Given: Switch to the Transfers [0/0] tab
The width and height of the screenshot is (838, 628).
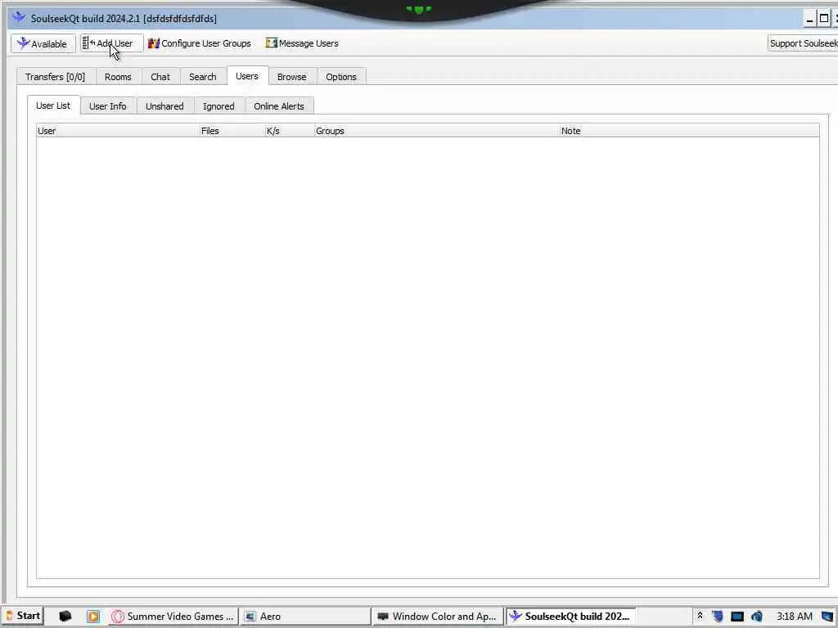Looking at the screenshot, I should (56, 77).
